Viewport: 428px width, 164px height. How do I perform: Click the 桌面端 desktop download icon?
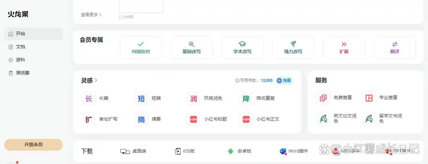[125, 151]
